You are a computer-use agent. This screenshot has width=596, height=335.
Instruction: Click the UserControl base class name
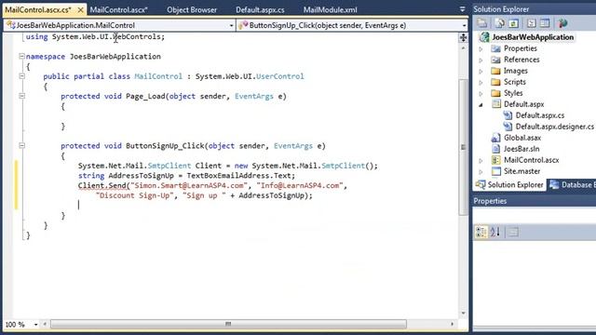279,76
